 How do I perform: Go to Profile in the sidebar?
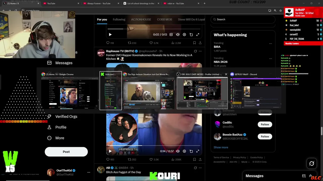coord(57,127)
